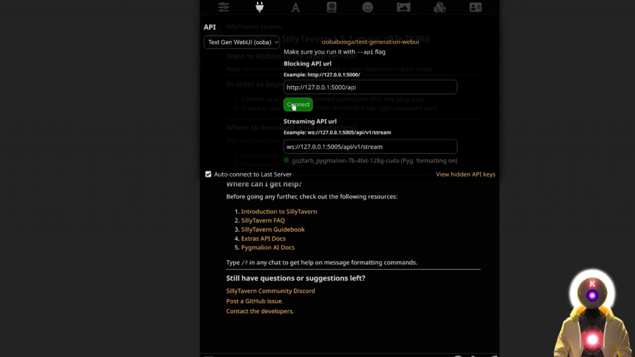
Task: Open the SillyTavern Guidebook link
Action: (273, 229)
